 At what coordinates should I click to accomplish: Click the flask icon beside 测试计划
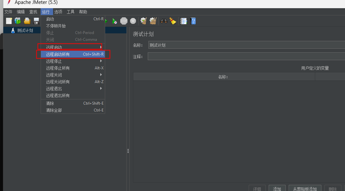[x=13, y=30]
